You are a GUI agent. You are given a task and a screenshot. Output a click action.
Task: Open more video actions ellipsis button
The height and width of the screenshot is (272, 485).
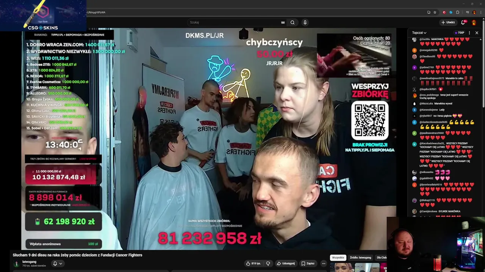324,263
